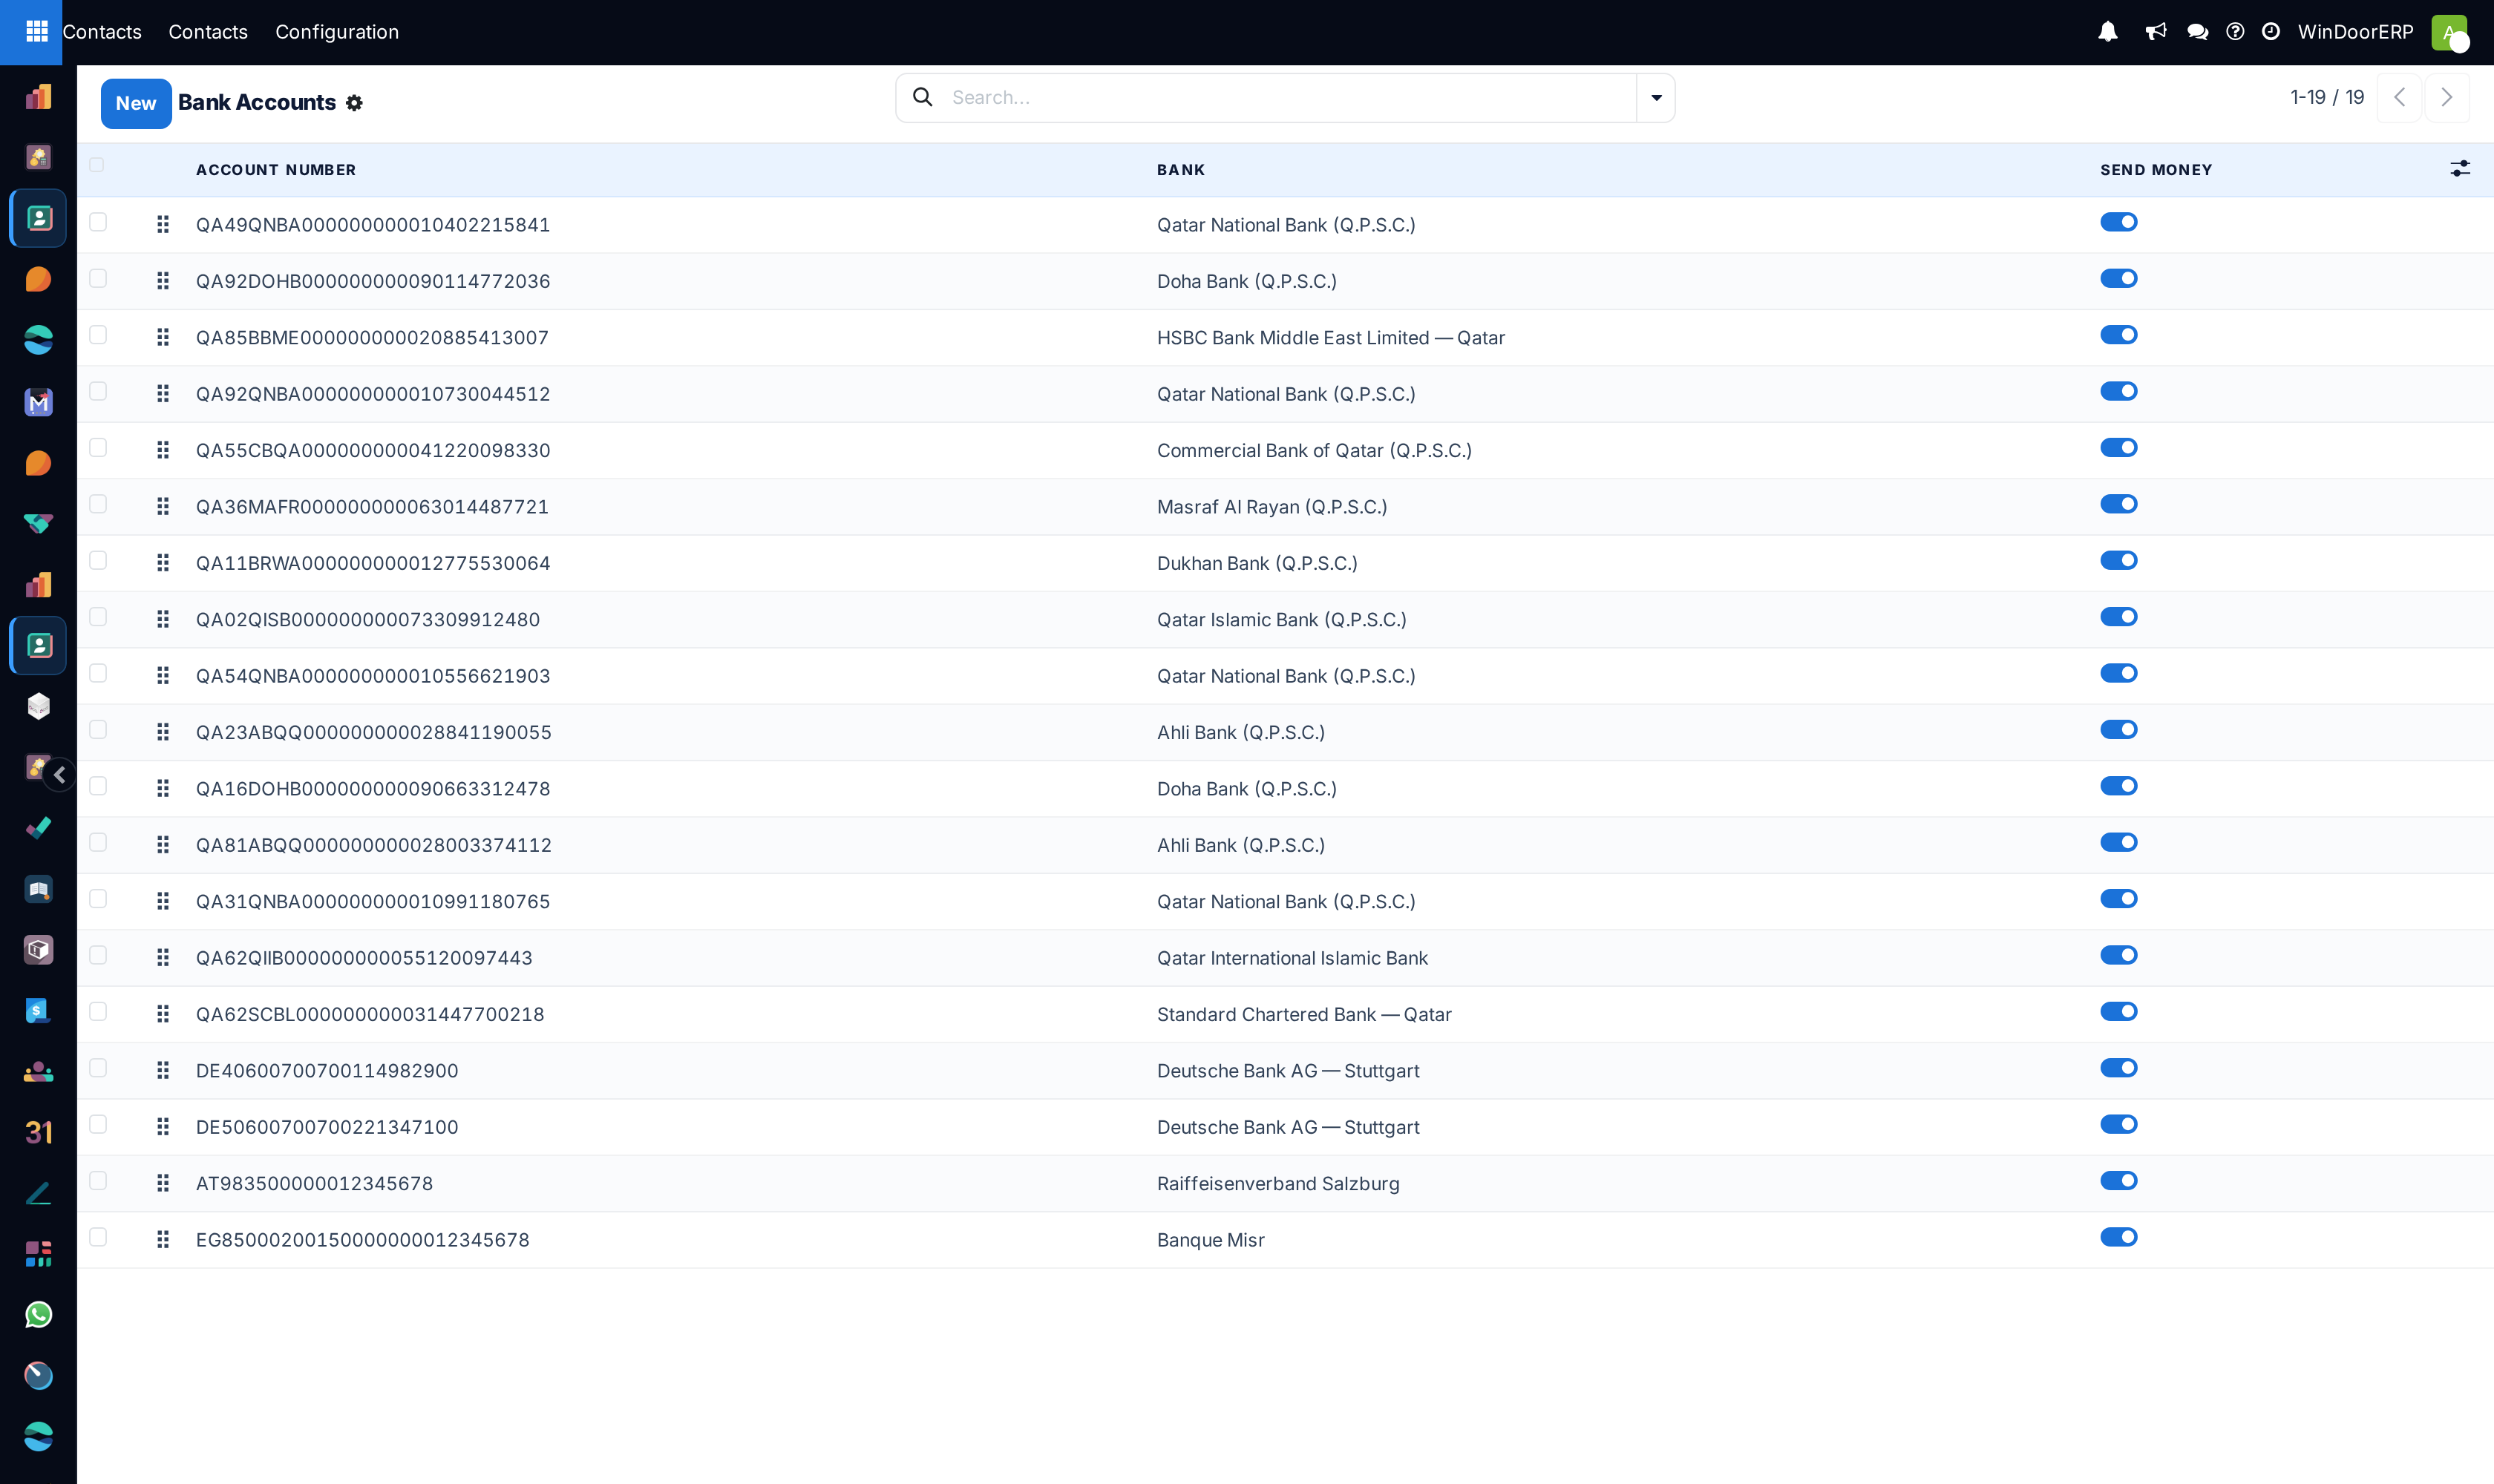Open the user avatar menu
Image resolution: width=2494 pixels, height=1484 pixels.
click(x=2450, y=33)
